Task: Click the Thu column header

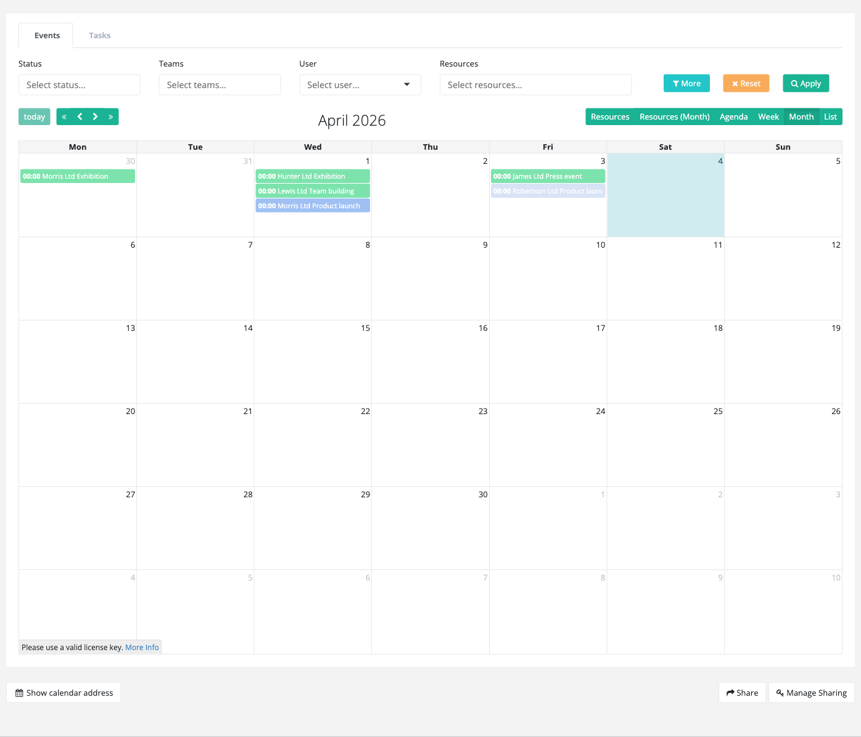Action: pyautogui.click(x=431, y=147)
